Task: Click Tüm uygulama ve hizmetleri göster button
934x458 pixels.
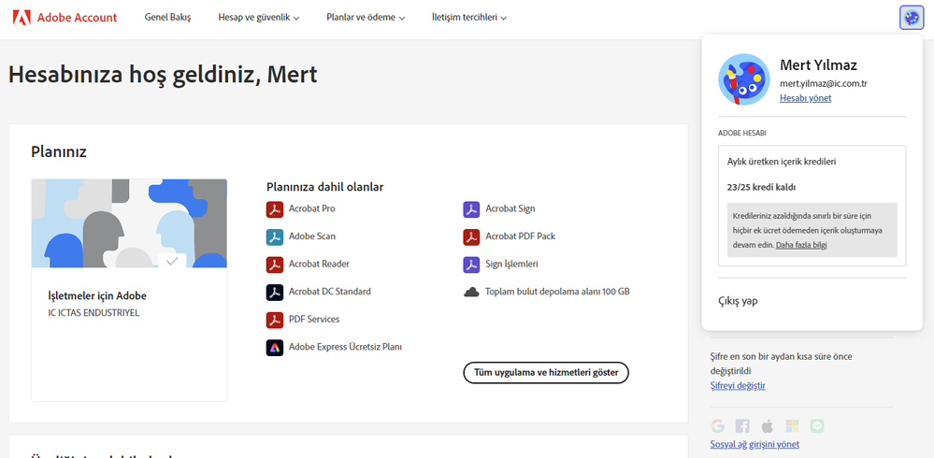Action: tap(546, 373)
